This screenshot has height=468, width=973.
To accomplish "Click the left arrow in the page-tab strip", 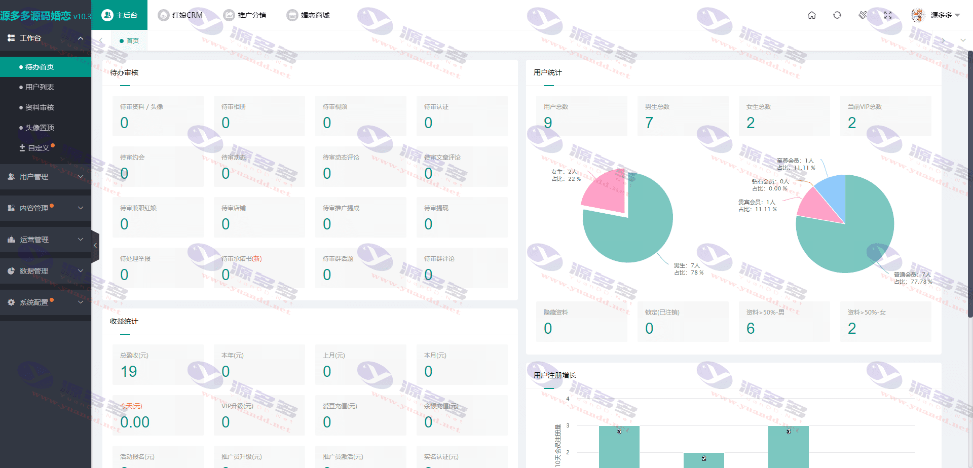I will point(101,41).
